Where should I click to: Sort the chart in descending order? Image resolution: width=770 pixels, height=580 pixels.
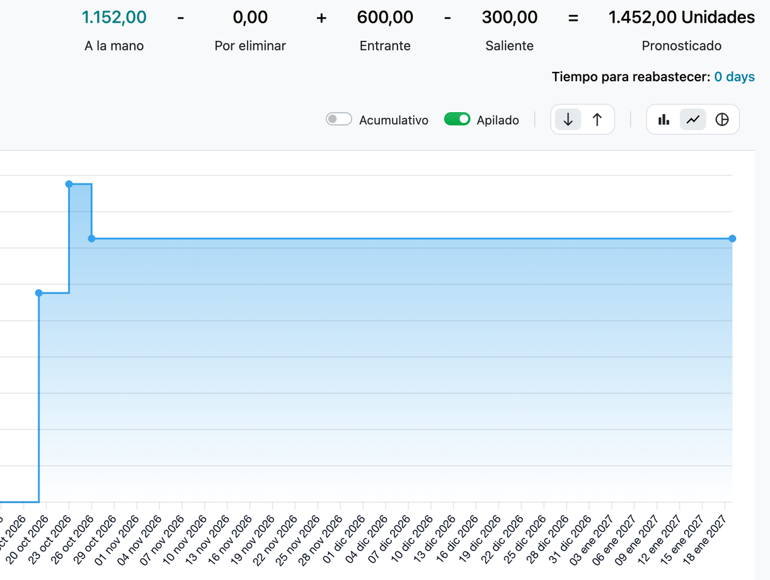[568, 119]
